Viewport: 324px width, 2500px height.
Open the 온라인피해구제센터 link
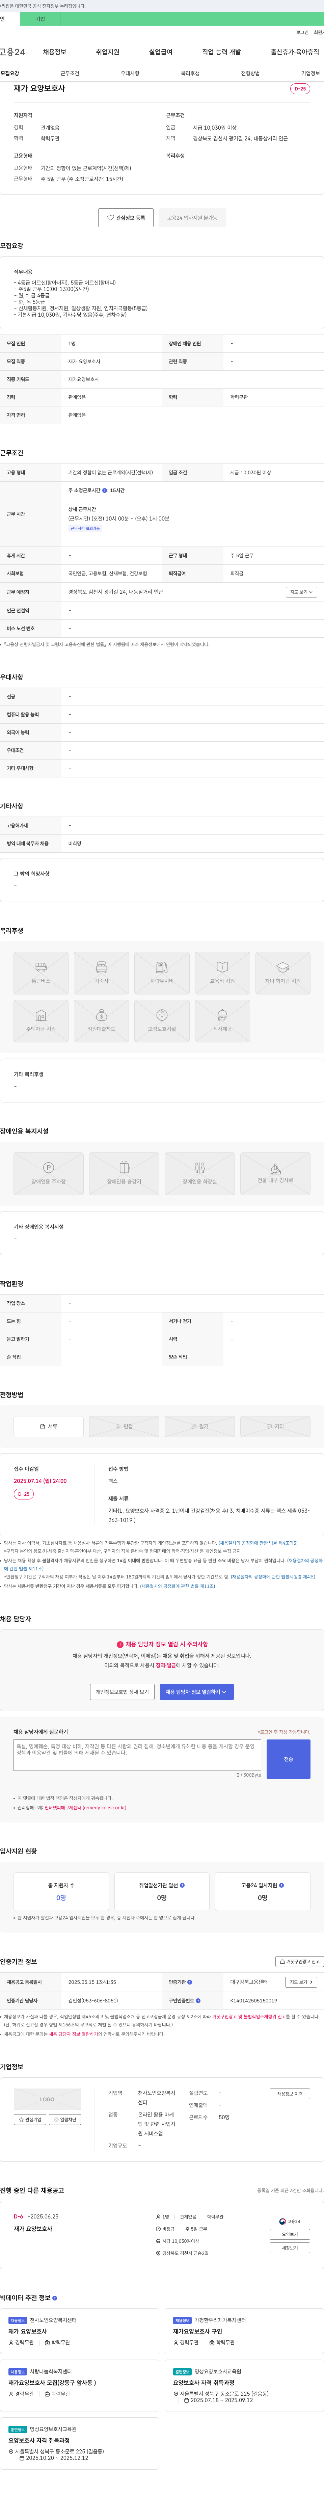point(85,1808)
